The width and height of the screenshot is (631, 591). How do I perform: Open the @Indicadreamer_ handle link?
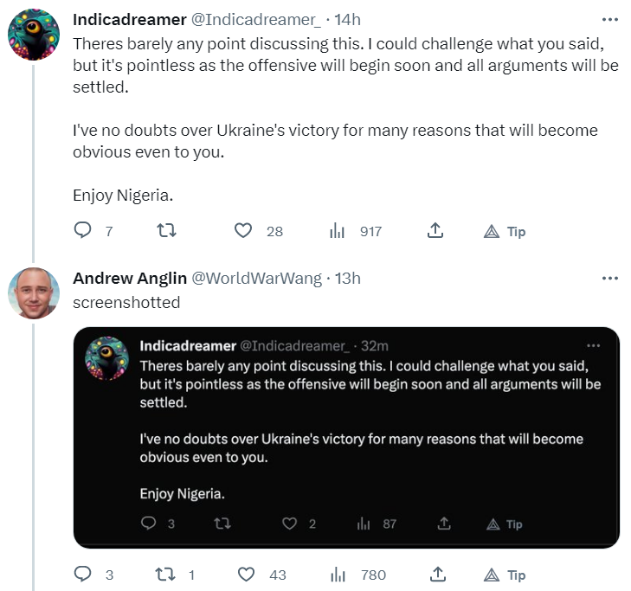256,19
